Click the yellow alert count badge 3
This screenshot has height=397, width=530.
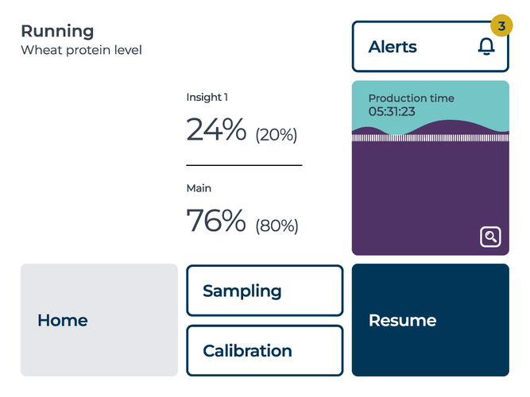tap(501, 25)
